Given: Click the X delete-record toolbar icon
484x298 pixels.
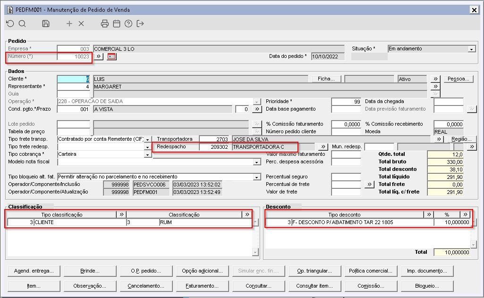Looking at the screenshot, I should tap(81, 24).
